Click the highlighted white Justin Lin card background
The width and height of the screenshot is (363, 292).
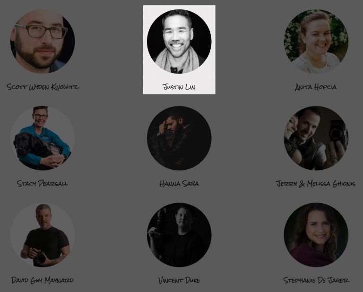coord(179,77)
